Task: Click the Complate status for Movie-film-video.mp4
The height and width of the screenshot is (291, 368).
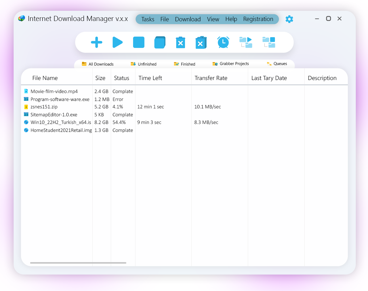Action: tap(123, 91)
